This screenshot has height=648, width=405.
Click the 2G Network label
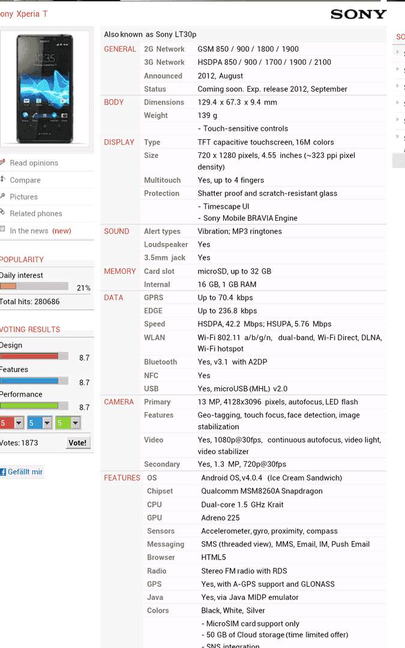coord(164,49)
